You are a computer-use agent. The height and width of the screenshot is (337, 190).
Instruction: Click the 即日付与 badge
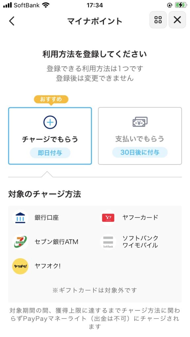pos(50,153)
